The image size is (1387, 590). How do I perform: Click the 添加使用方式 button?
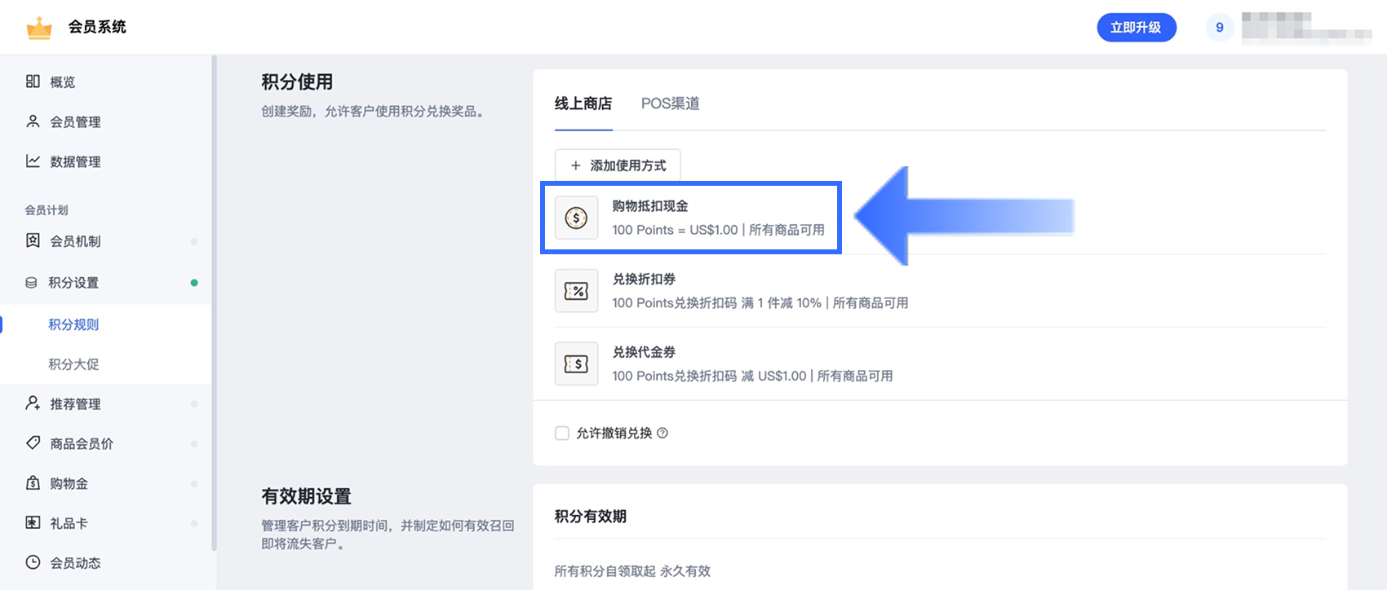tap(618, 165)
